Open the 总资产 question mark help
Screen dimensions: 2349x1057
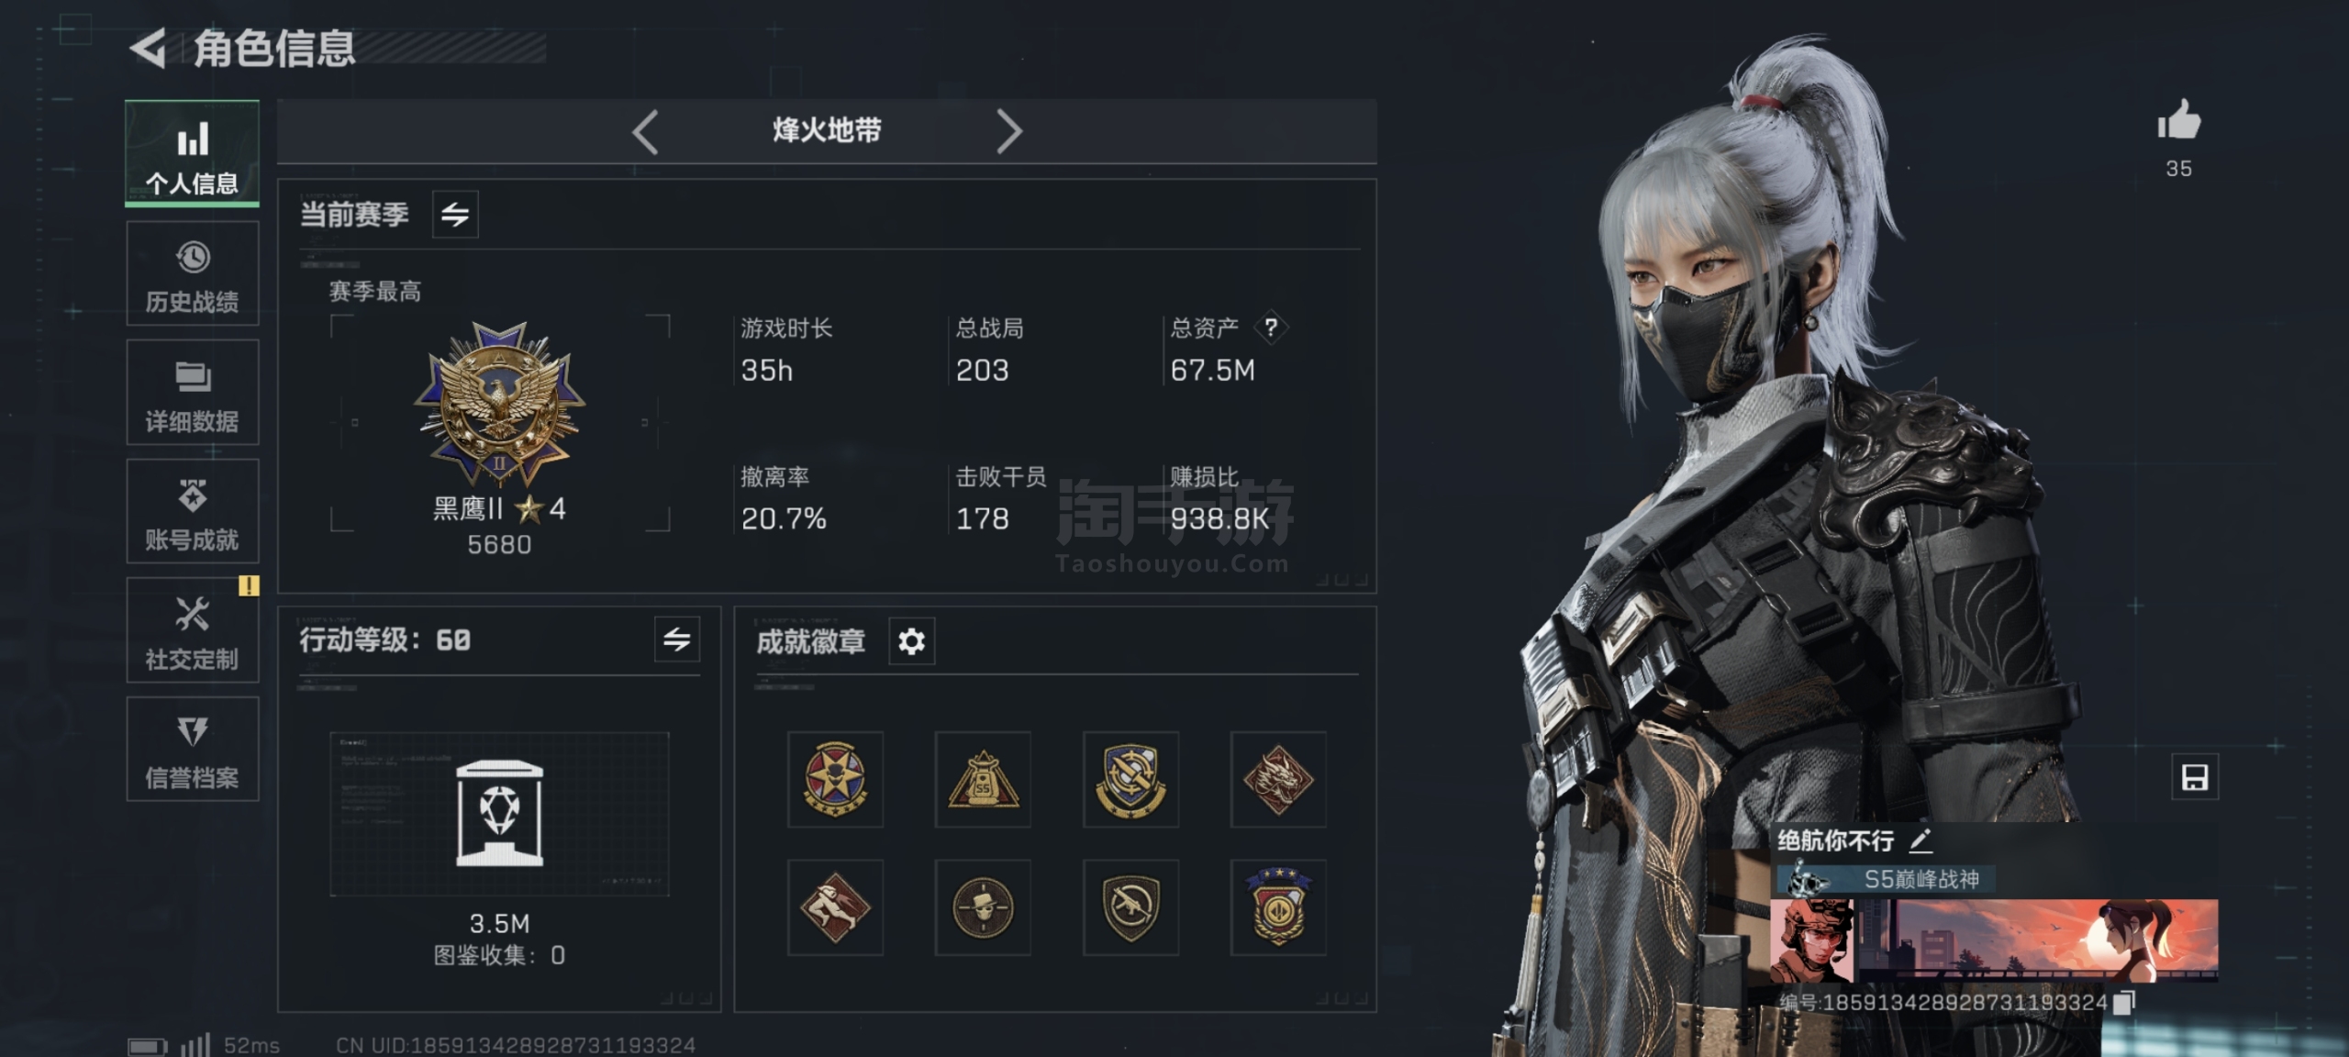1271,327
